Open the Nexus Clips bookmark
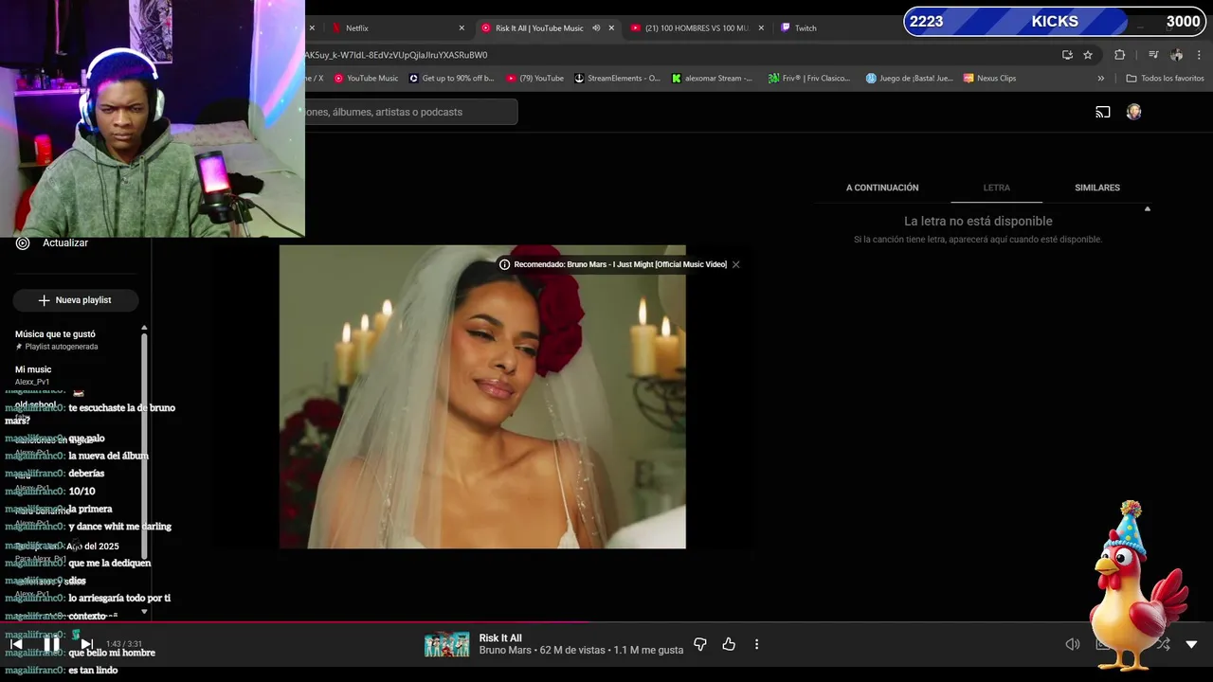 tap(989, 79)
